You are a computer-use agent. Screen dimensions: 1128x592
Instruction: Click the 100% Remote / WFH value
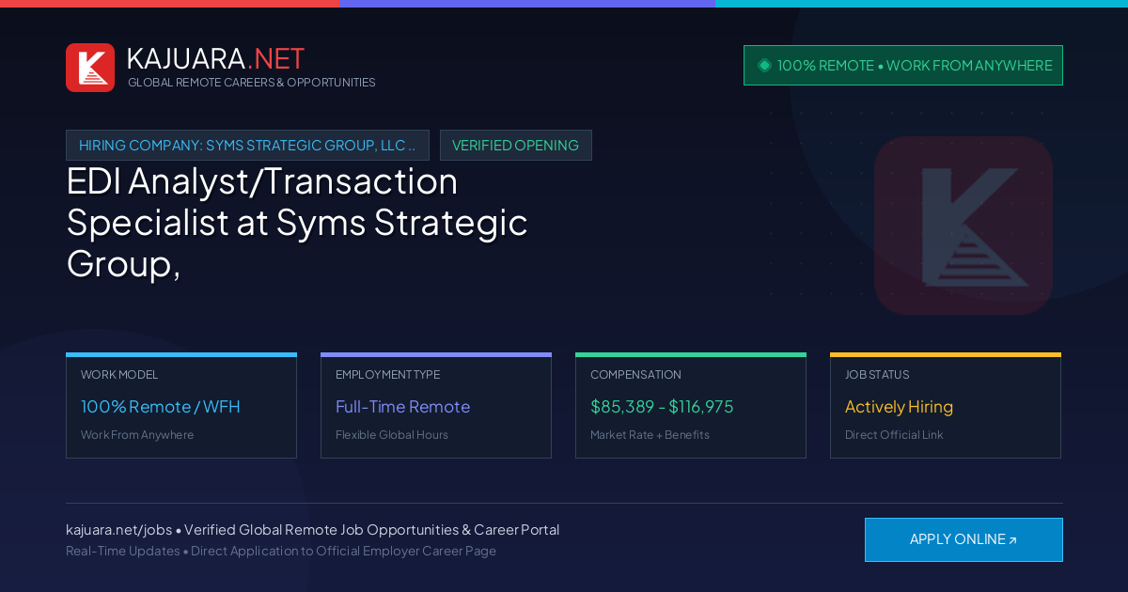161,407
